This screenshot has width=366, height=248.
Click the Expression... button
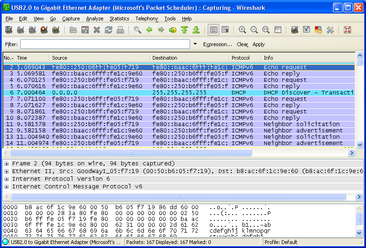(x=218, y=44)
